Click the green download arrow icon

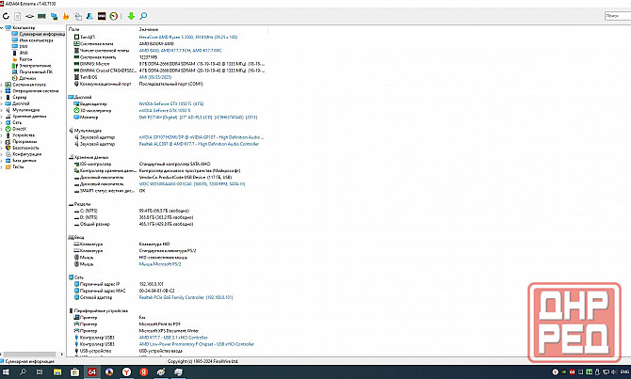coord(131,16)
